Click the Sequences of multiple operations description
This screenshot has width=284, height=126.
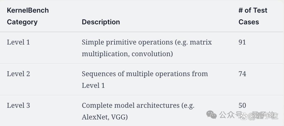[145, 80]
